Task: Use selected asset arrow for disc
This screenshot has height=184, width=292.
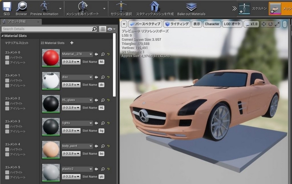Action: 96,77
